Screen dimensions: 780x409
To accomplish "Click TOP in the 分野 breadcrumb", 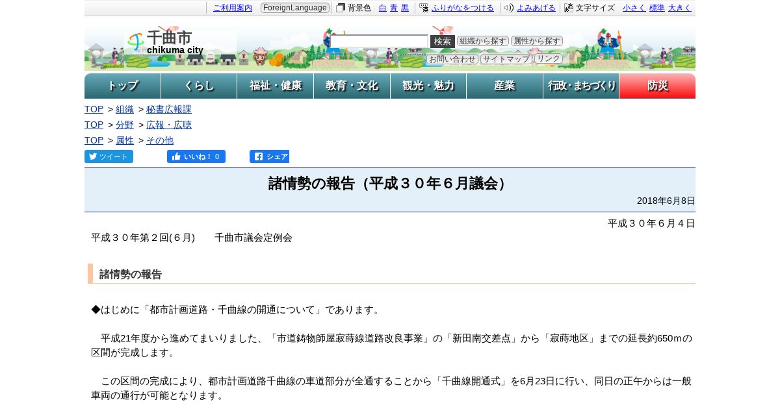I will 94,125.
